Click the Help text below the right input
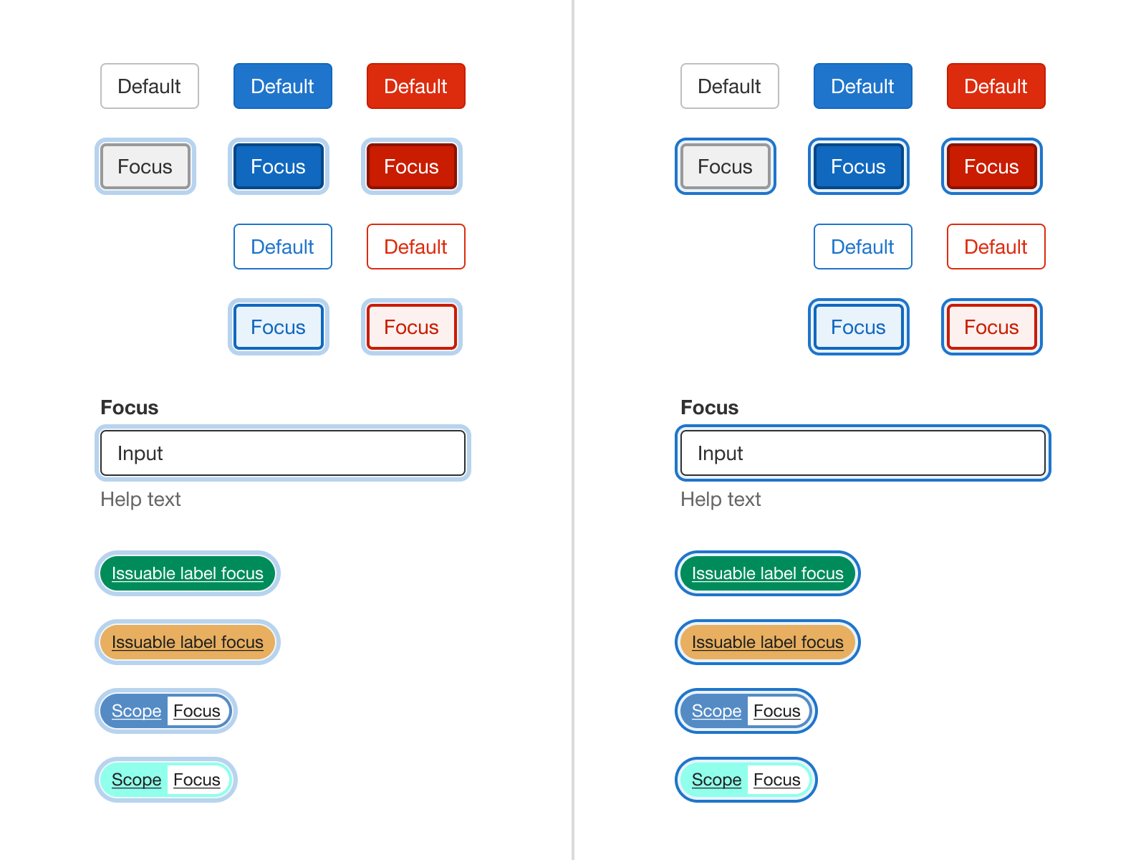Image resolution: width=1146 pixels, height=860 pixels. pos(721,500)
